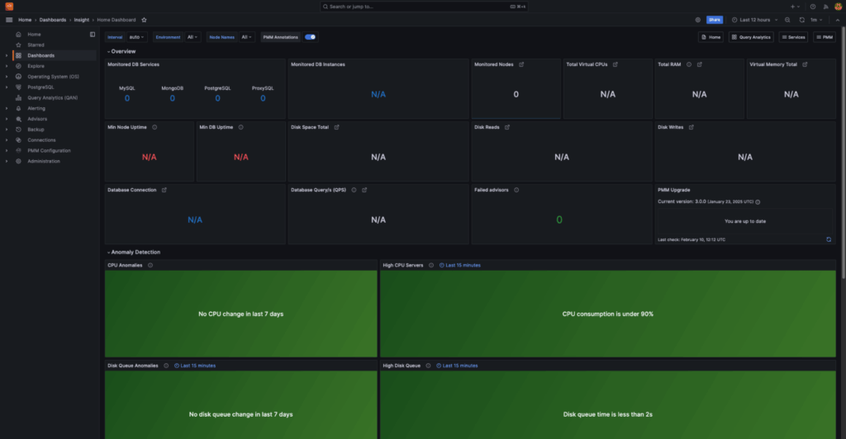Screen dimensions: 846x439
Task: Open the news feed icon
Action: pyautogui.click(x=825, y=7)
